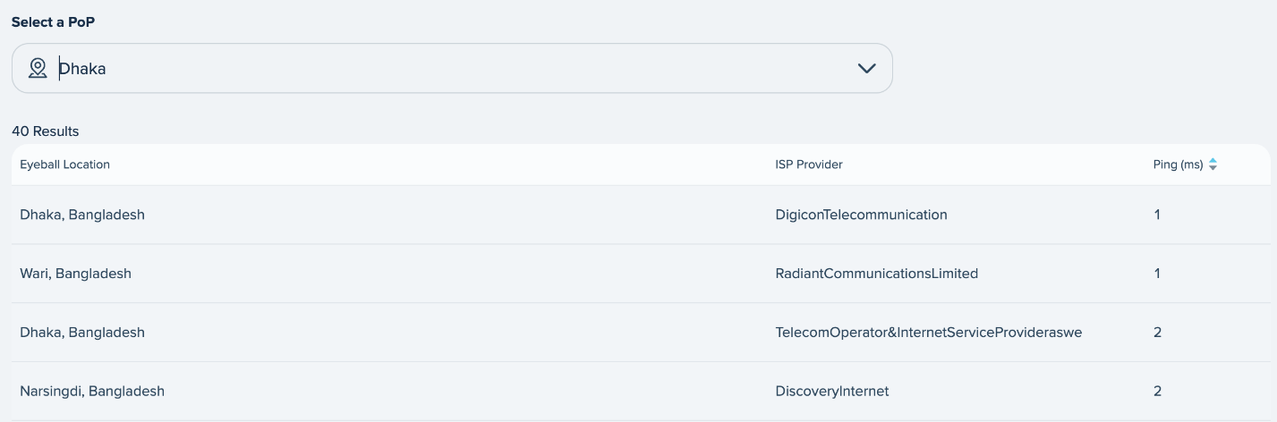Click ping value 1 in Digicon row
The width and height of the screenshot is (1277, 422).
click(x=1157, y=215)
